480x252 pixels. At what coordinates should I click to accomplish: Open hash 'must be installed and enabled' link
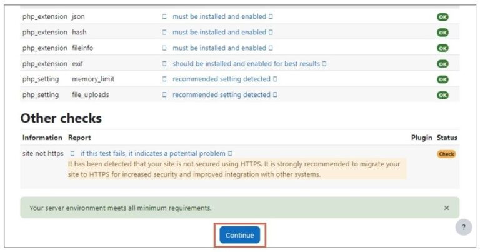[x=219, y=32]
